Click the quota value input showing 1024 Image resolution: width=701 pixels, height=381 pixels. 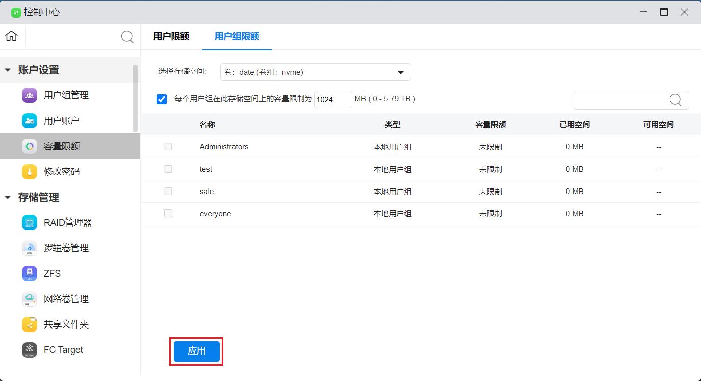point(332,99)
